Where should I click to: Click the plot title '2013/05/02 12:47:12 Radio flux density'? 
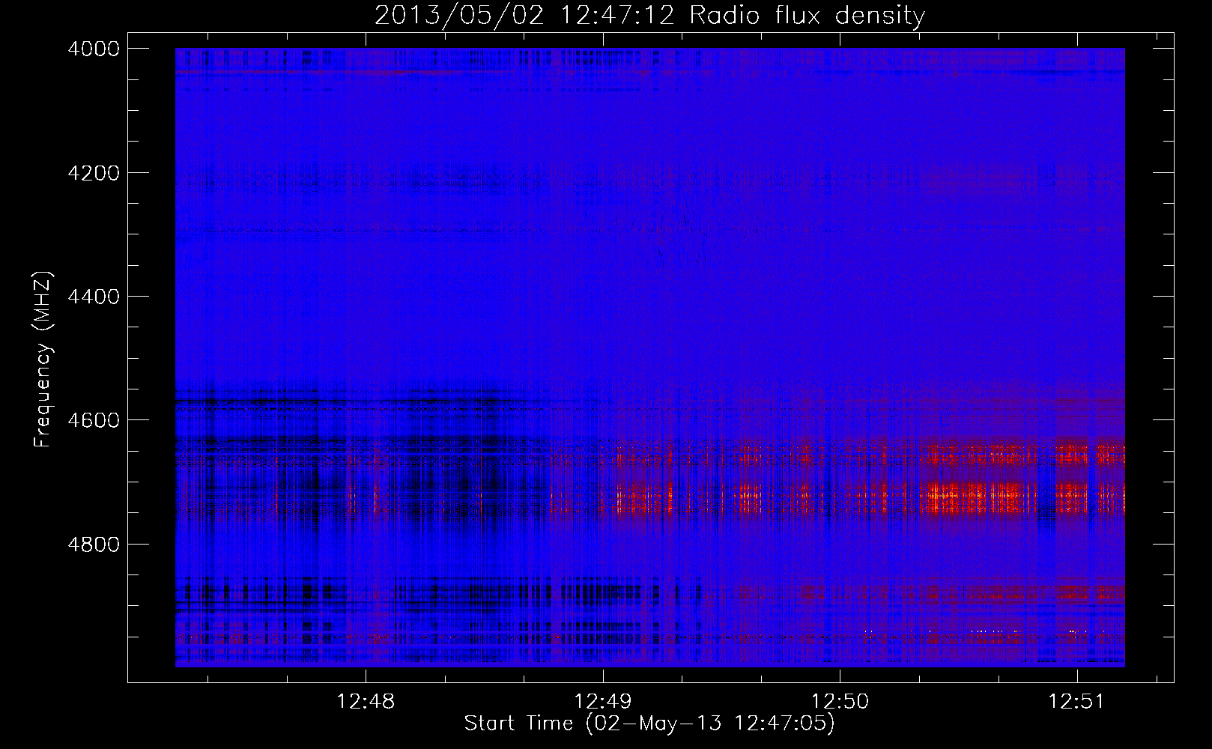[649, 15]
